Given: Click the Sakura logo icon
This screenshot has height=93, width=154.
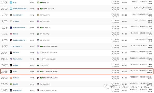Looking at the screenshot, I should pyautogui.click(x=11, y=34).
